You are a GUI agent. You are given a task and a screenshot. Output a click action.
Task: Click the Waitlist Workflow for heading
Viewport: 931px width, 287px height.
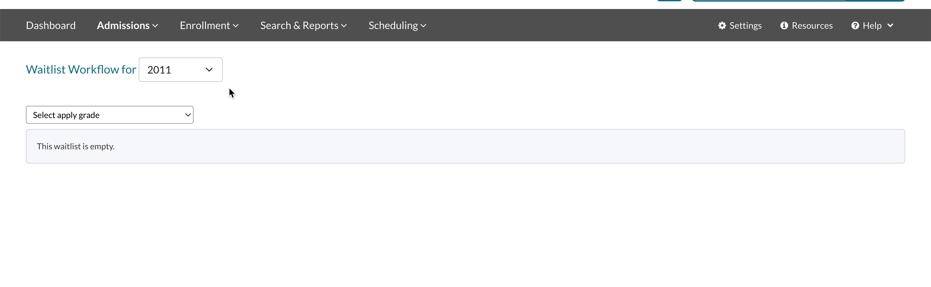pos(81,70)
